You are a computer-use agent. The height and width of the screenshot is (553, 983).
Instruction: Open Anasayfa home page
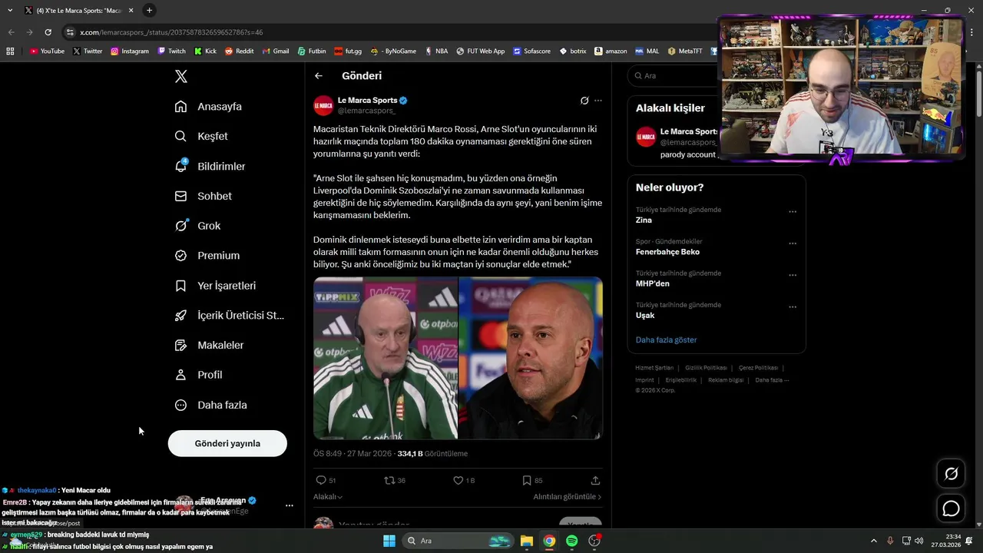pyautogui.click(x=208, y=107)
